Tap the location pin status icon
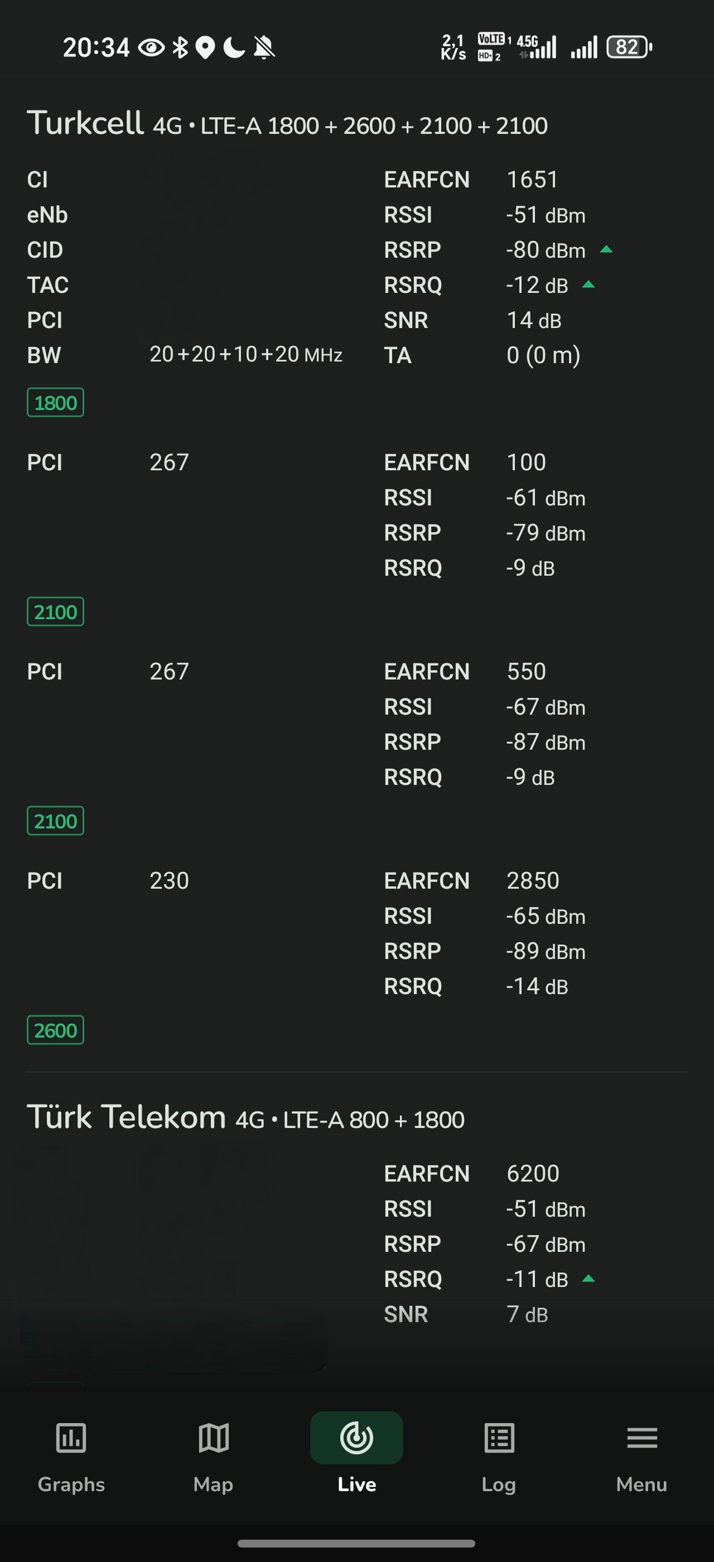Image resolution: width=714 pixels, height=1562 pixels. [x=205, y=47]
